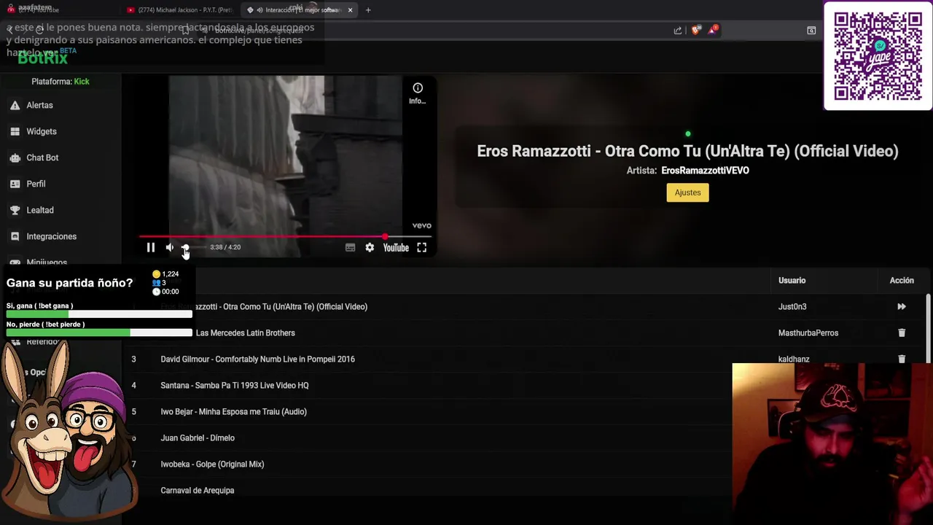Click user MasthurbaPerros in the queue
The height and width of the screenshot is (525, 933).
(x=808, y=333)
